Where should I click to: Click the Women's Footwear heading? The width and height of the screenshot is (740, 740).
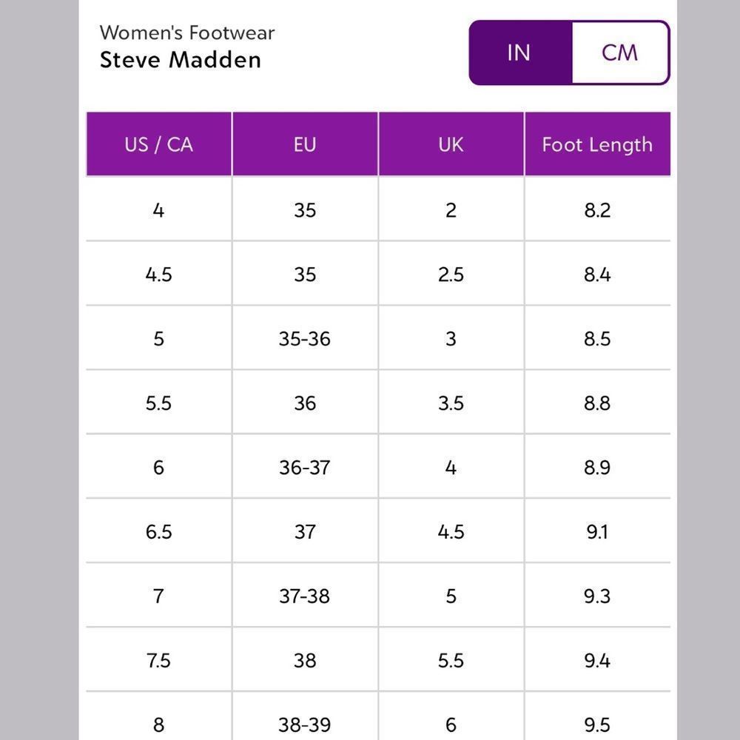pos(187,33)
